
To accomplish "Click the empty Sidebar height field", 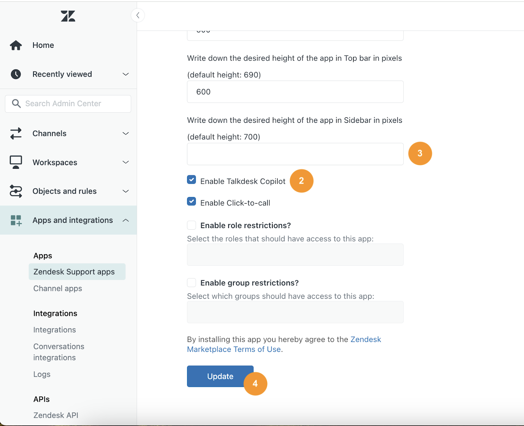I will point(295,154).
